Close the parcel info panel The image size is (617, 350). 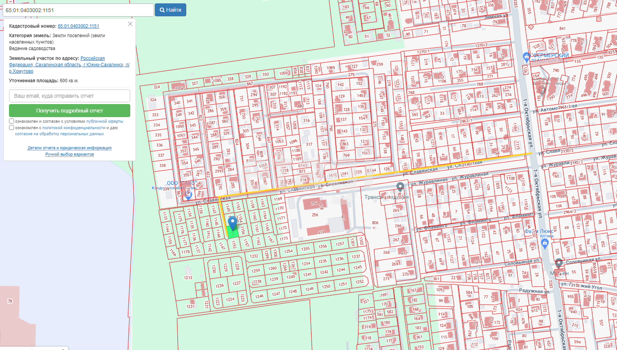[x=130, y=24]
